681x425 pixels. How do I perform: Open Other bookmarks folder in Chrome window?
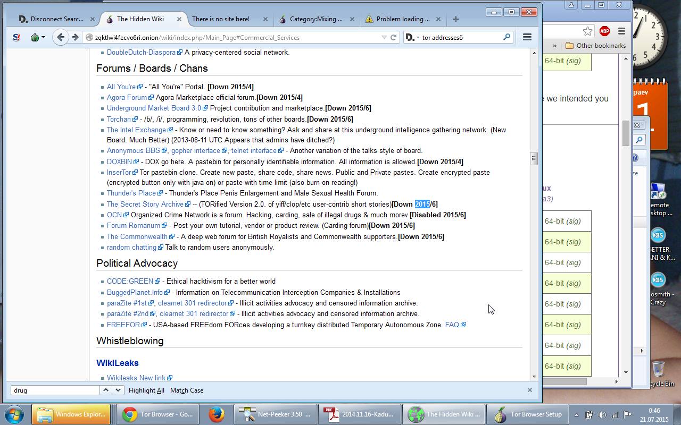pyautogui.click(x=595, y=46)
